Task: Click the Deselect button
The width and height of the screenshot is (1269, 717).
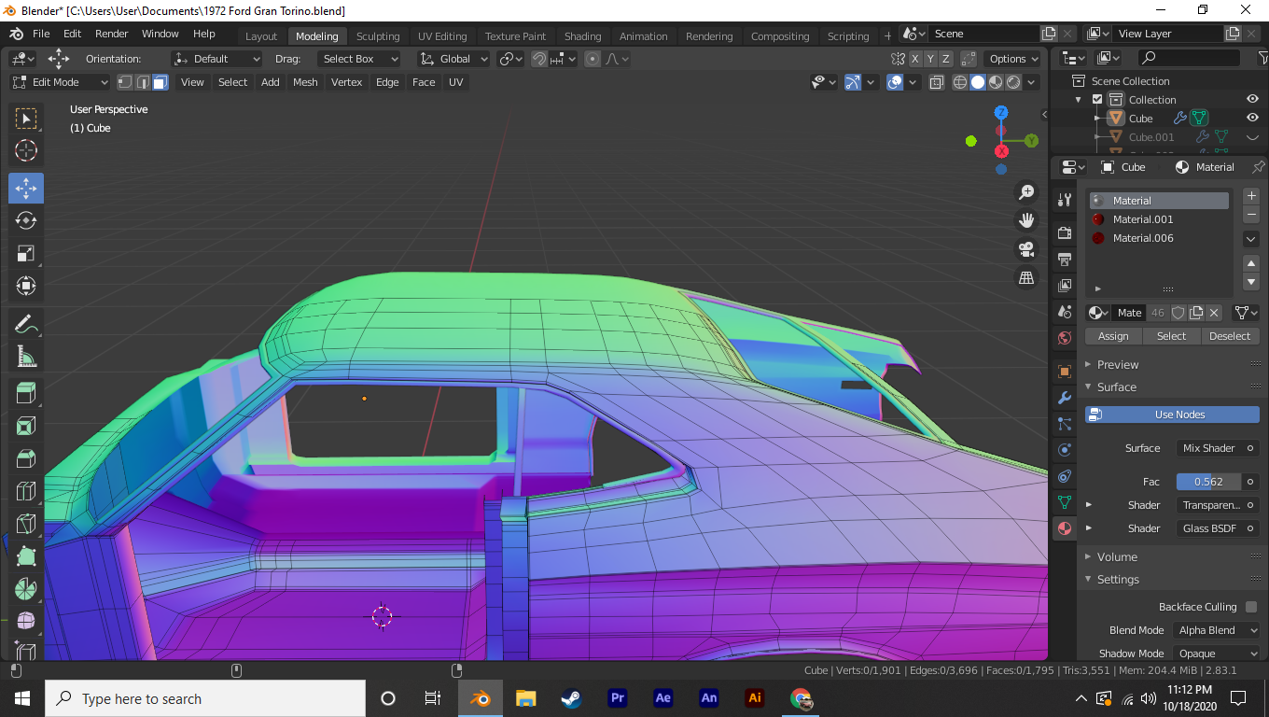Action: [1230, 336]
